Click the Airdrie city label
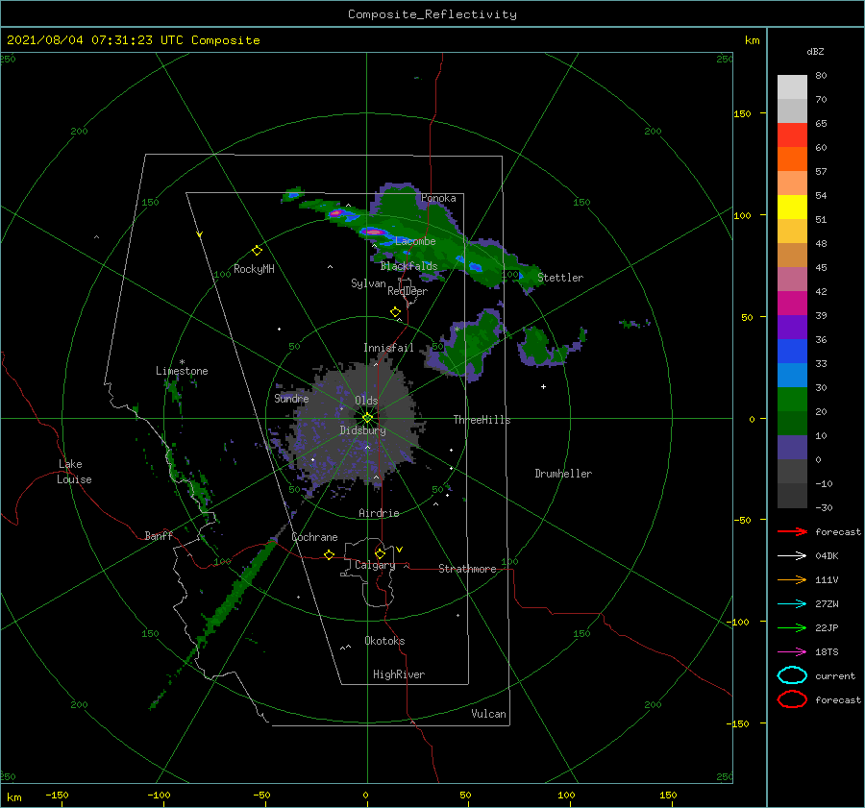The image size is (865, 808). tap(379, 513)
